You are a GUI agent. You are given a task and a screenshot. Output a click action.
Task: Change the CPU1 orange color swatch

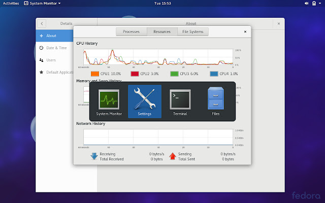95,74
